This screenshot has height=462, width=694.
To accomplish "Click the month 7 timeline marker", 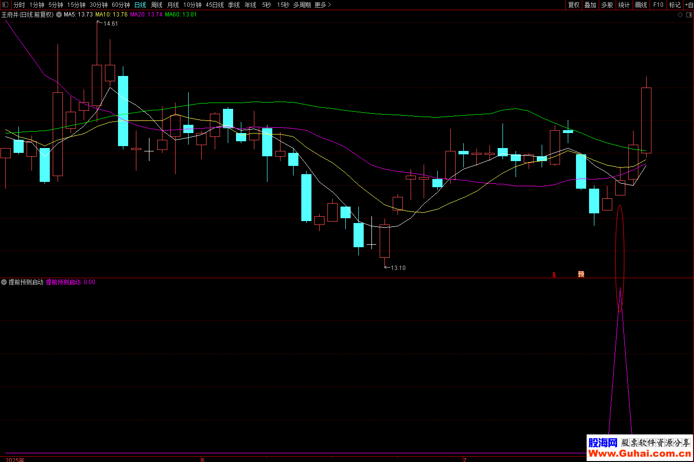I will coord(465,460).
